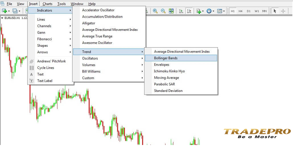Image resolution: width=293 pixels, height=146 pixels.
Task: Expand the Shapes submenu
Action: coord(50,45)
